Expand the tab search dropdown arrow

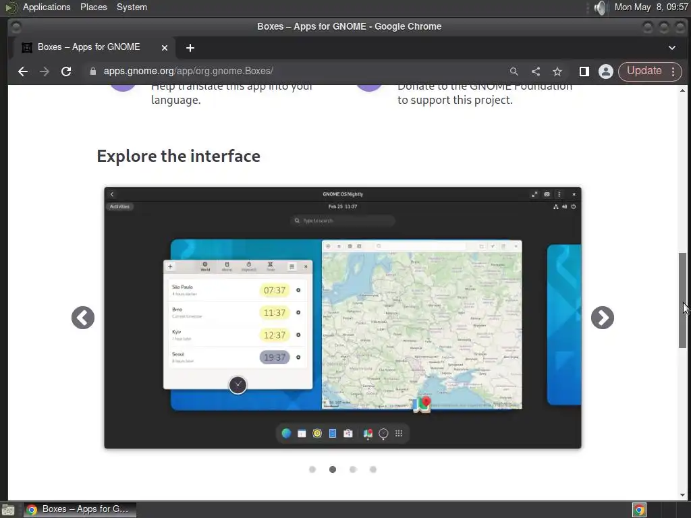(671, 48)
